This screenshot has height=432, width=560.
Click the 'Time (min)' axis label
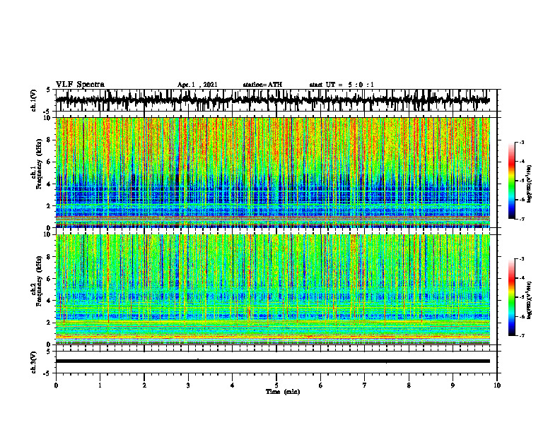pyautogui.click(x=283, y=392)
